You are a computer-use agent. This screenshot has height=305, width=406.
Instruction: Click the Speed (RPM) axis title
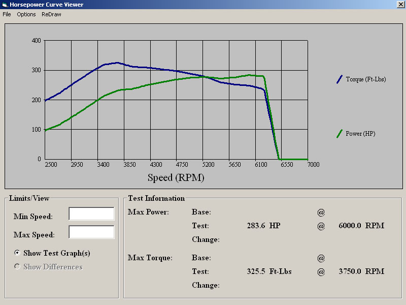(x=176, y=178)
